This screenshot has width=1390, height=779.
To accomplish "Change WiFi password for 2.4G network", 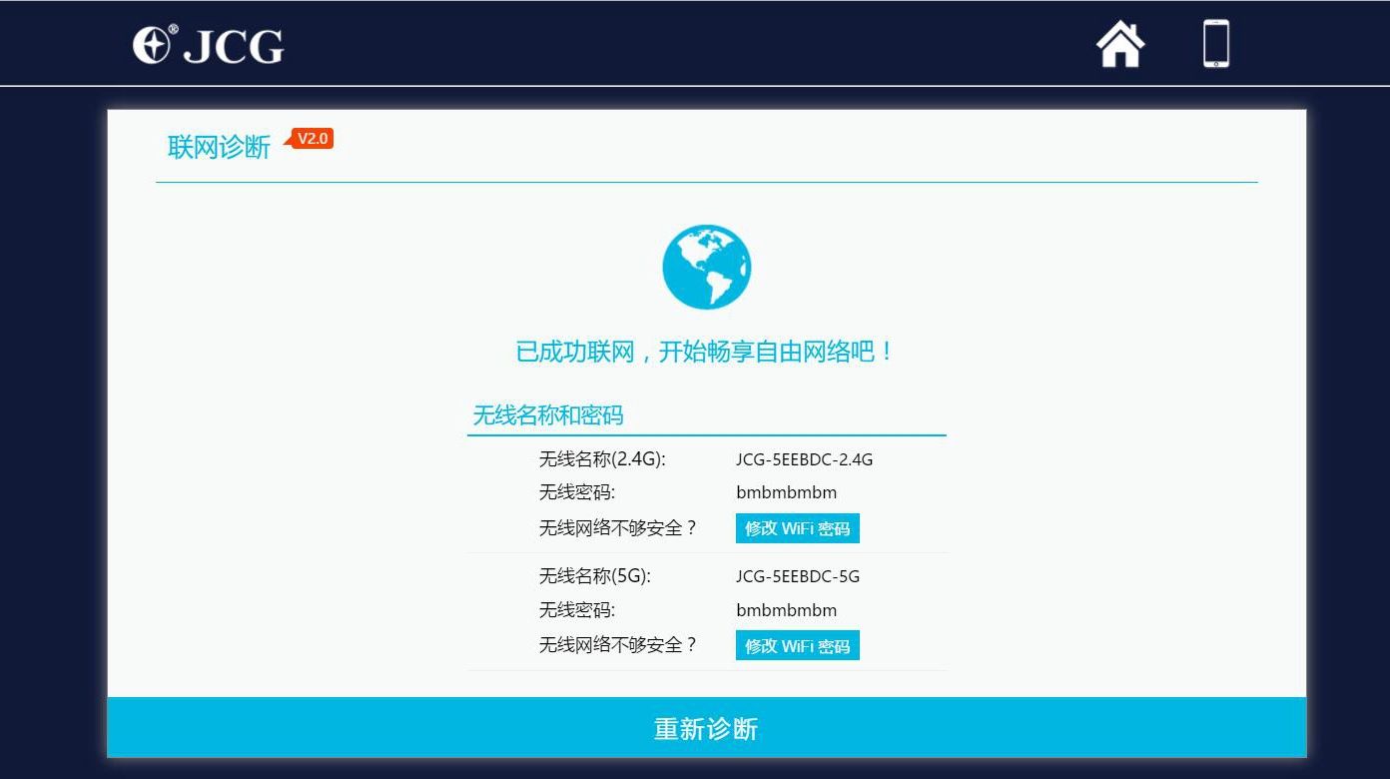I will [x=798, y=528].
